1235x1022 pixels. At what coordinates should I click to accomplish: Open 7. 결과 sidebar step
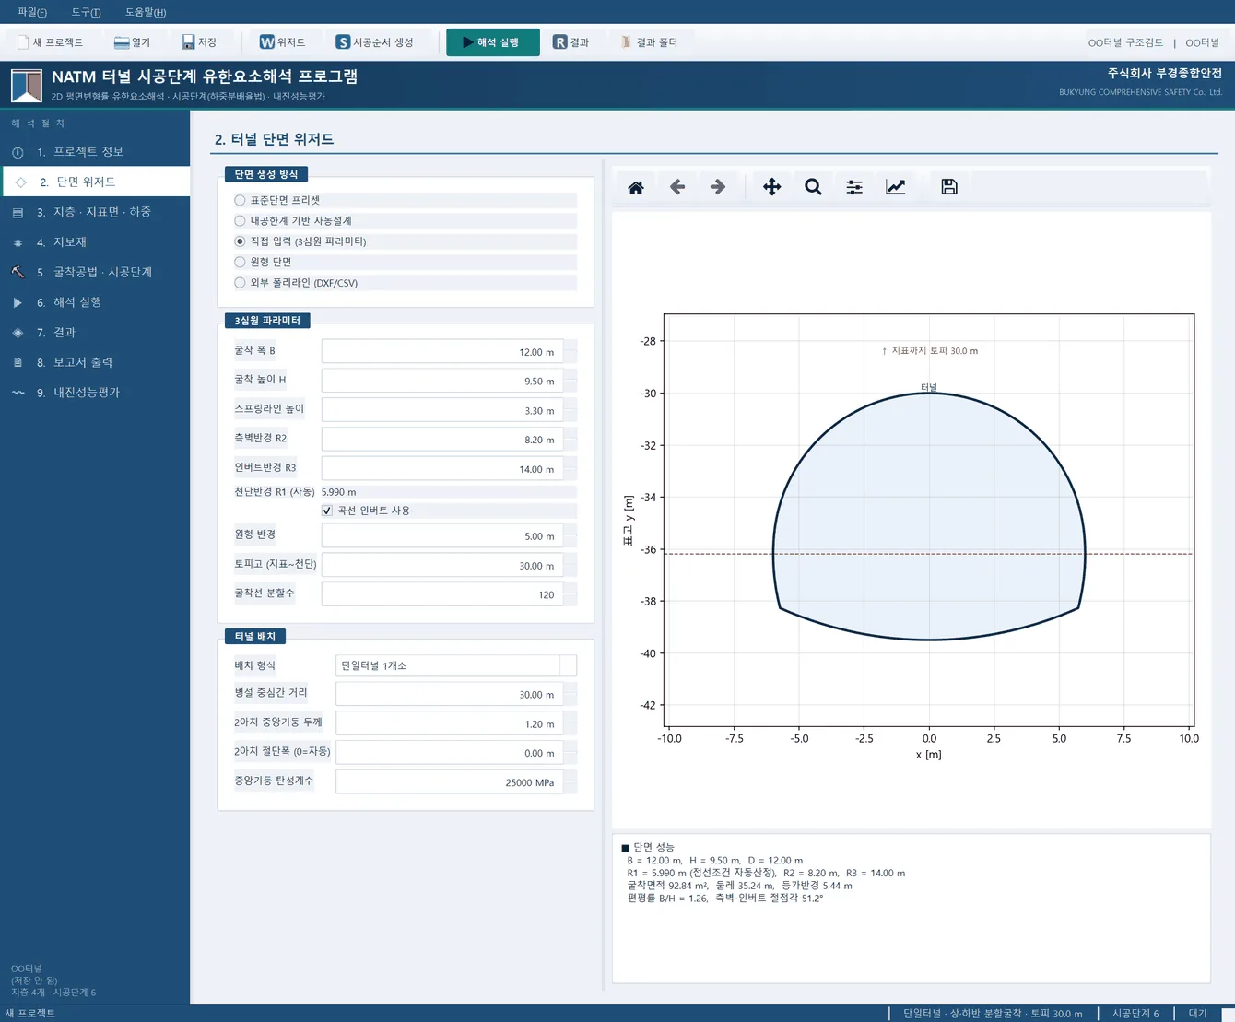96,332
